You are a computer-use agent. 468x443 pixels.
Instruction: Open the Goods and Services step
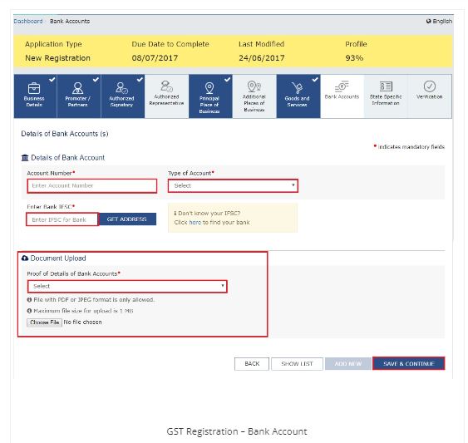[298, 96]
